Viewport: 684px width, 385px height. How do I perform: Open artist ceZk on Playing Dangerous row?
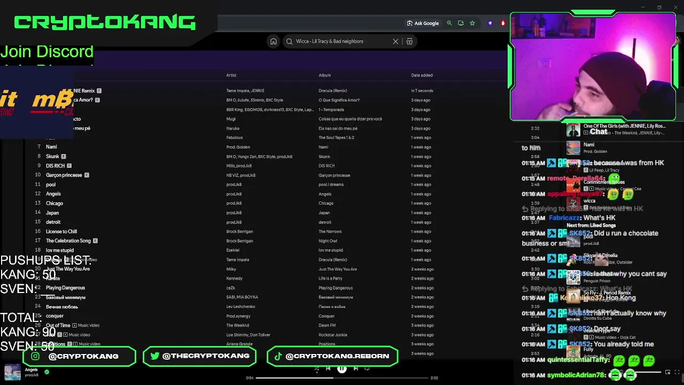230,288
